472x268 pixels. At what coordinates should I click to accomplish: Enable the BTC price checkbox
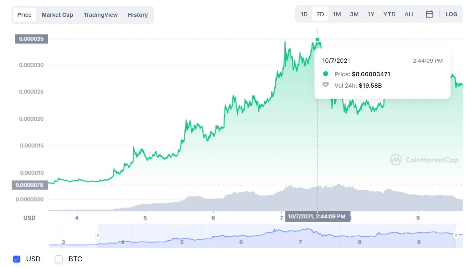click(x=58, y=259)
